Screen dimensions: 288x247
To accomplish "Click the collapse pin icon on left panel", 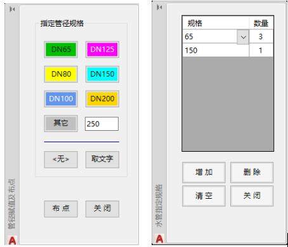I will click(12, 9).
